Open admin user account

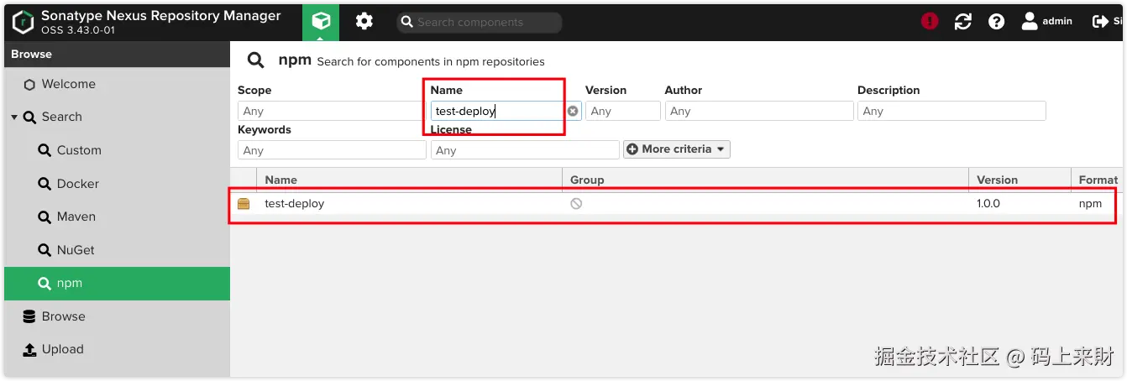[1046, 22]
